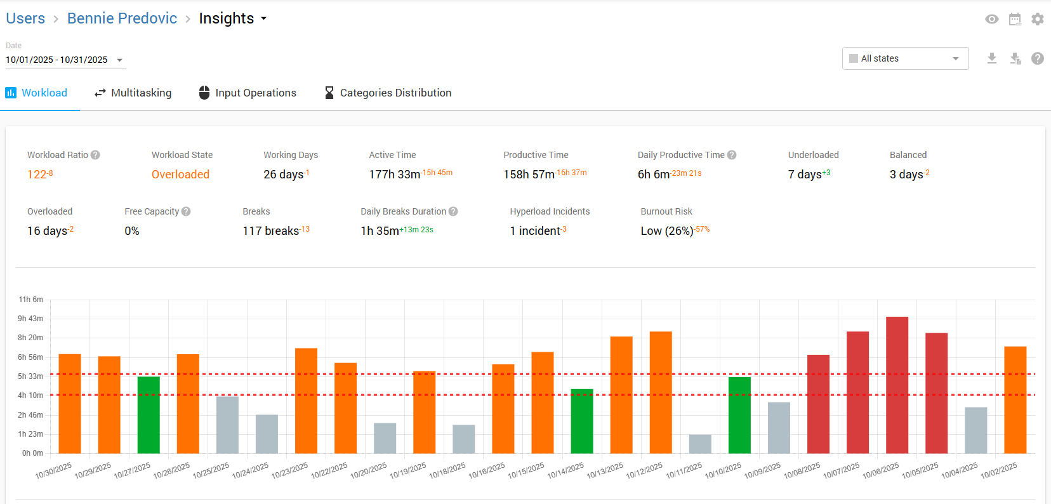The width and height of the screenshot is (1051, 504).
Task: Open Bennie Predovic breadcrumb link
Action: pyautogui.click(x=122, y=18)
